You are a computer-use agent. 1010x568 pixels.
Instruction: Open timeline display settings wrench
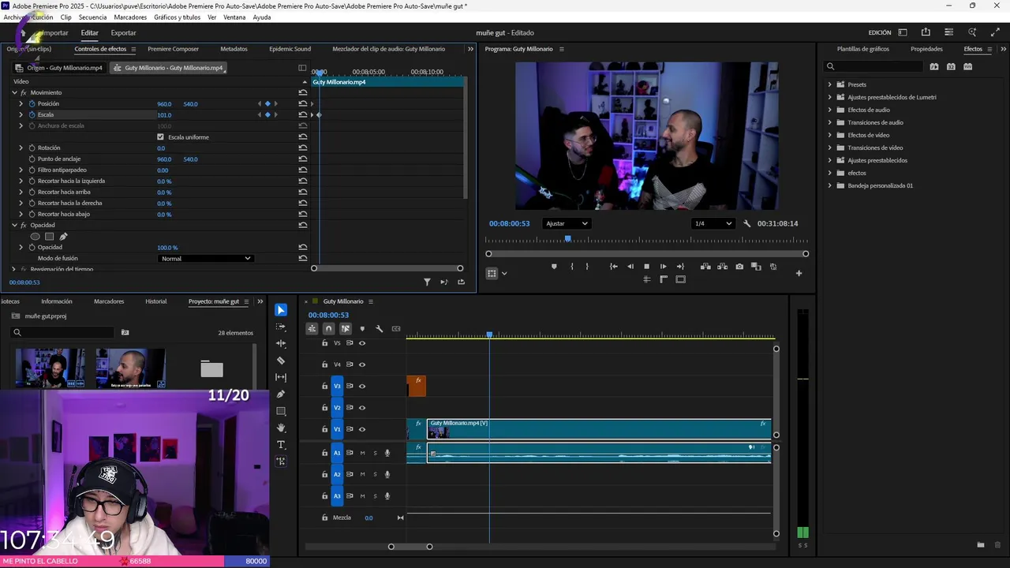point(379,329)
